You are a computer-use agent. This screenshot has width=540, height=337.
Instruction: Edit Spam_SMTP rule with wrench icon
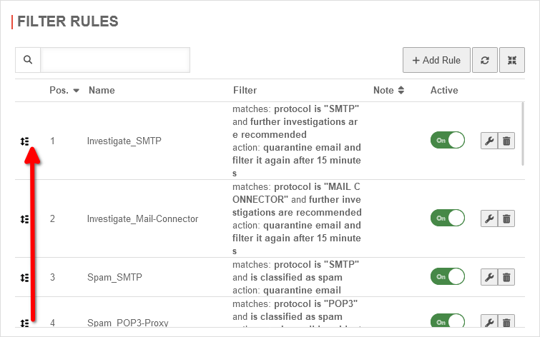point(490,277)
